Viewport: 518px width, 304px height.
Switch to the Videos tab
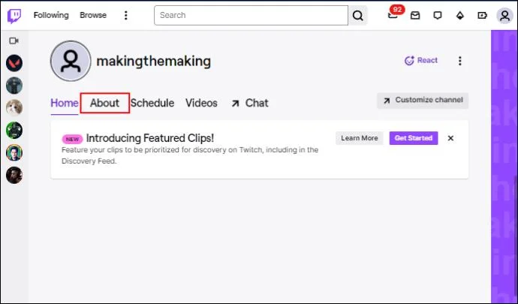201,103
